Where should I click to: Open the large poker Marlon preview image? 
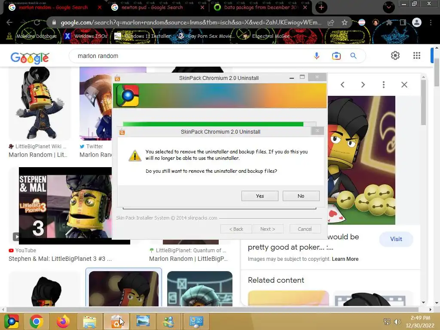(x=361, y=160)
